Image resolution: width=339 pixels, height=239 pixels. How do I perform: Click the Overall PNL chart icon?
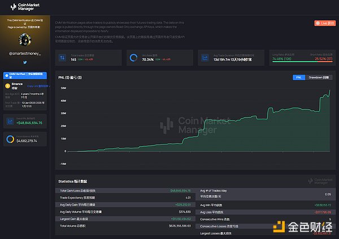tap(10, 120)
